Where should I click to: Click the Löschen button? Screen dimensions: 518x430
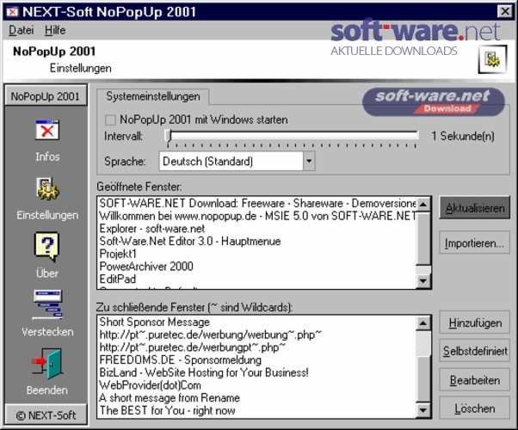(x=475, y=408)
